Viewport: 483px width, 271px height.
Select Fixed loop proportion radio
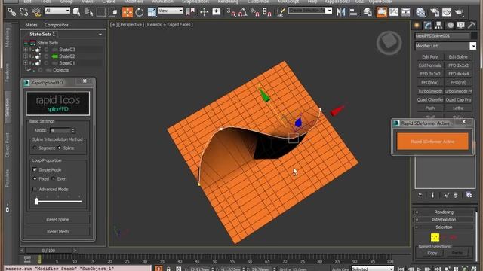tap(35, 178)
